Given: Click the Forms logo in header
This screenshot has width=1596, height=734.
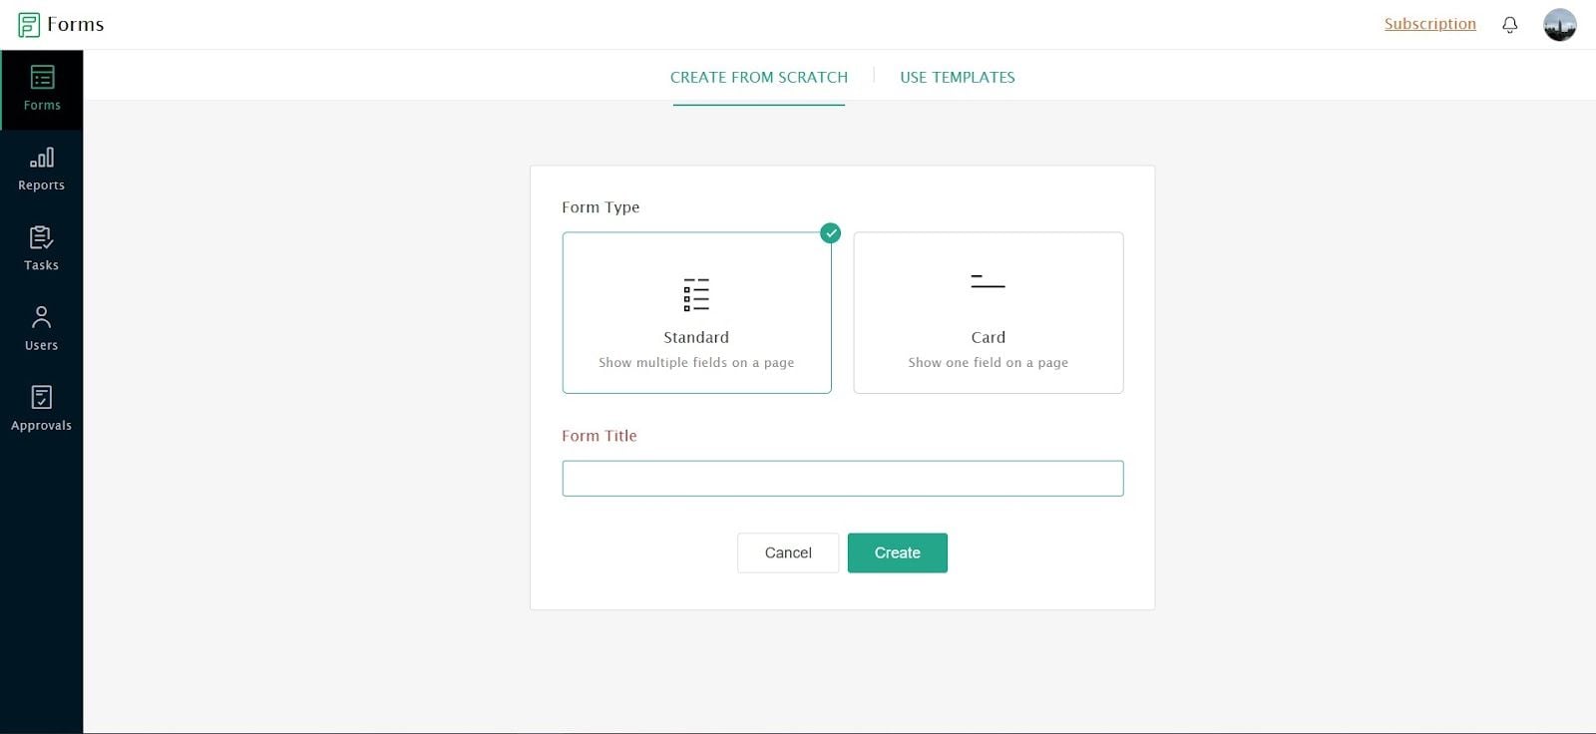Looking at the screenshot, I should (61, 24).
